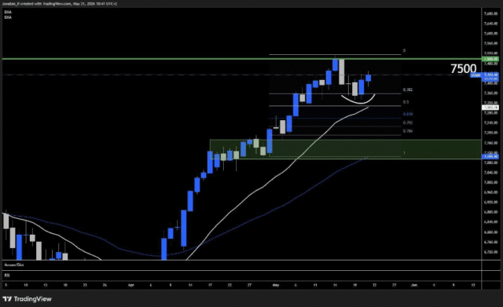This screenshot has width=503, height=307.
Task: Select the Fibonacci 0.702 level label
Action: click(408, 122)
